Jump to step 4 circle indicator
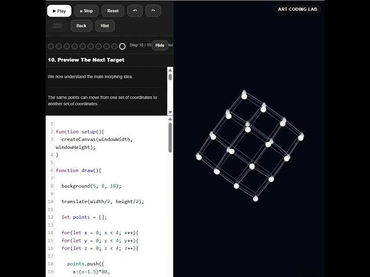370x277 pixels. (x=75, y=46)
